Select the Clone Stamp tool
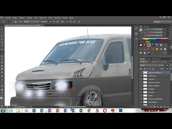The height and width of the screenshot is (129, 172). tap(2, 56)
